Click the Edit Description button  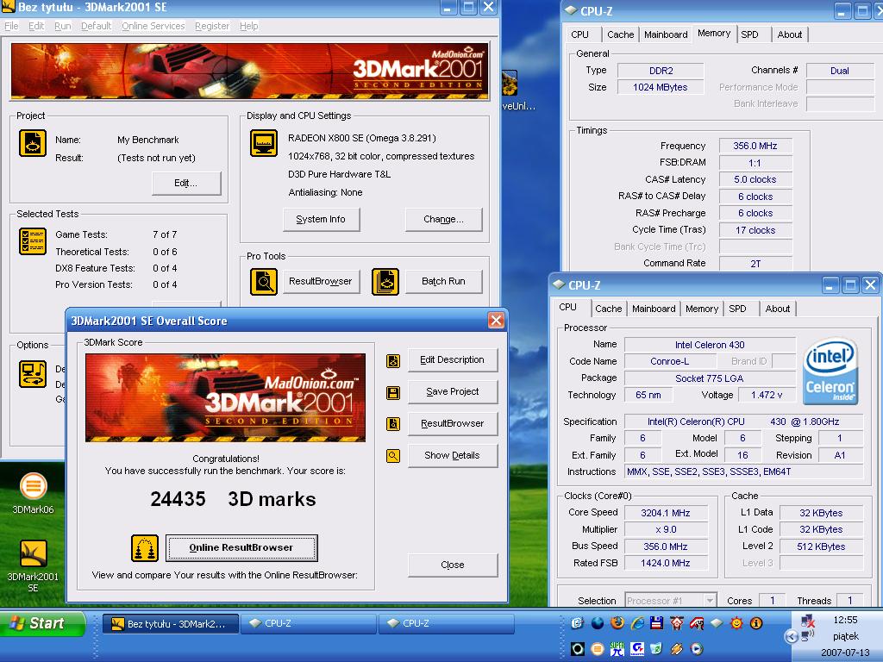452,360
